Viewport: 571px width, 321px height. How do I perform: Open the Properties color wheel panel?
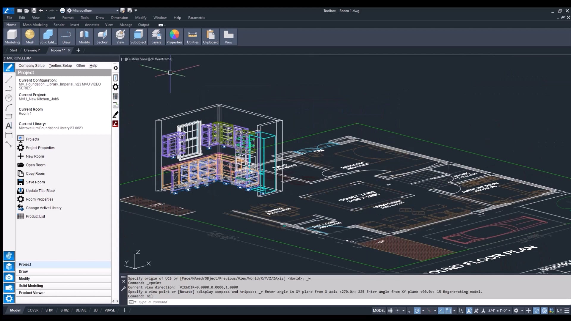point(174,37)
